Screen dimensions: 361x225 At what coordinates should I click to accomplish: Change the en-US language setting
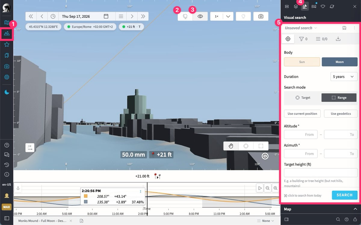pyautogui.click(x=7, y=184)
